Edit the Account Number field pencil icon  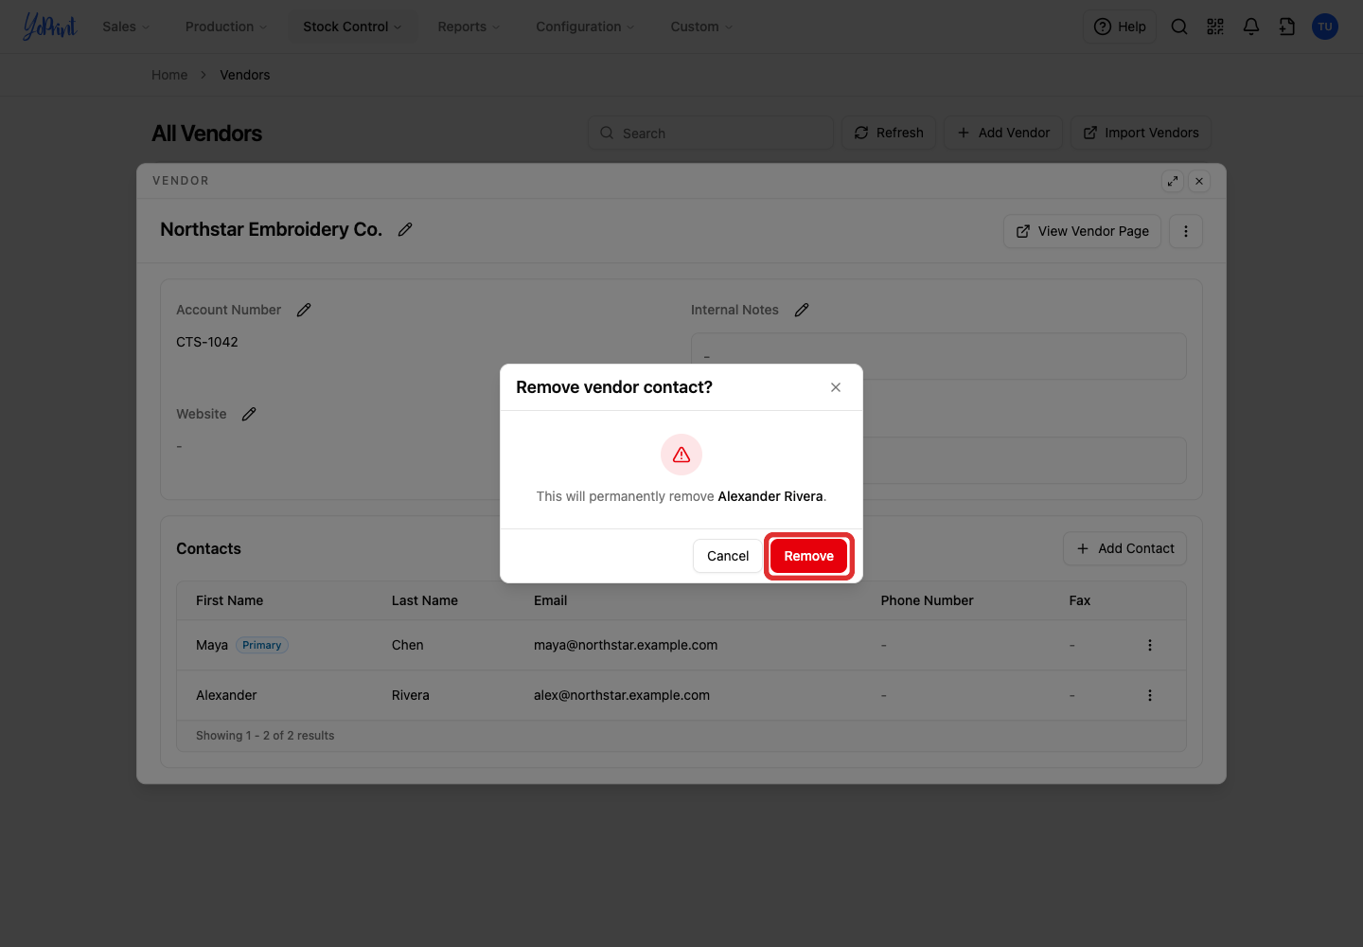304,310
